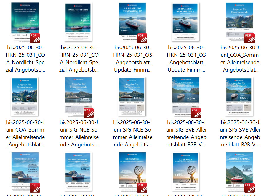Select the 4.890€ Einzelreisende thumbnail with PDF badge

[79, 97]
